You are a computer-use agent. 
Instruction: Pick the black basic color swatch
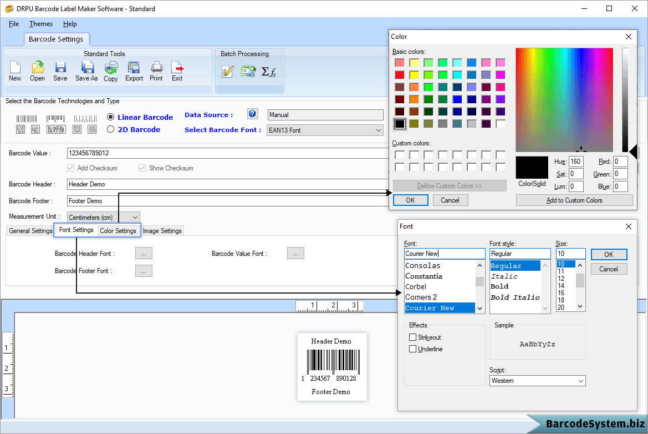(400, 124)
